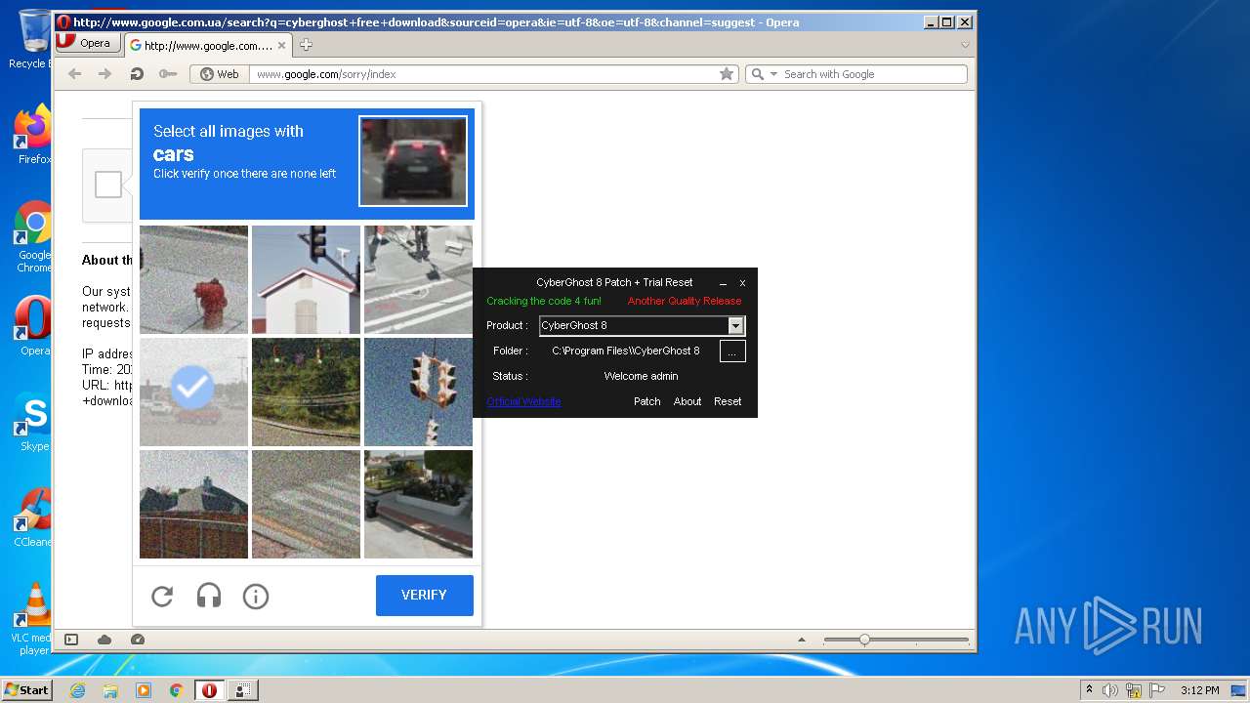Reload the page in Opera
This screenshot has height=703, width=1250.
coord(137,74)
